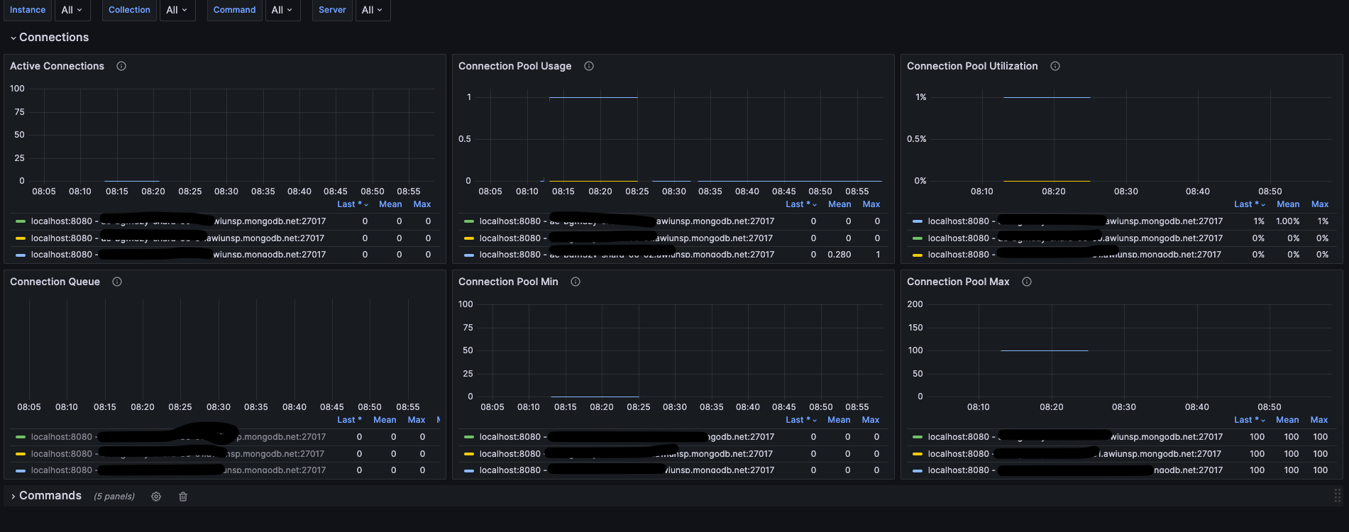Viewport: 1349px width, 532px height.
Task: Open Active Connections panel title menu
Action: point(57,66)
